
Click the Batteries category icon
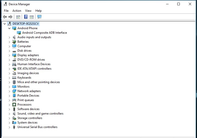14,42
